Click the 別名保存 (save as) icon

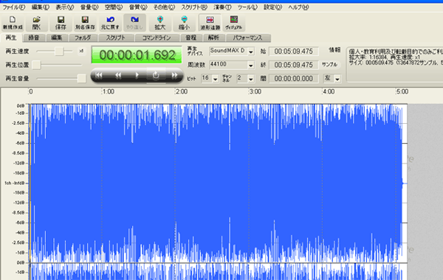coord(85,23)
